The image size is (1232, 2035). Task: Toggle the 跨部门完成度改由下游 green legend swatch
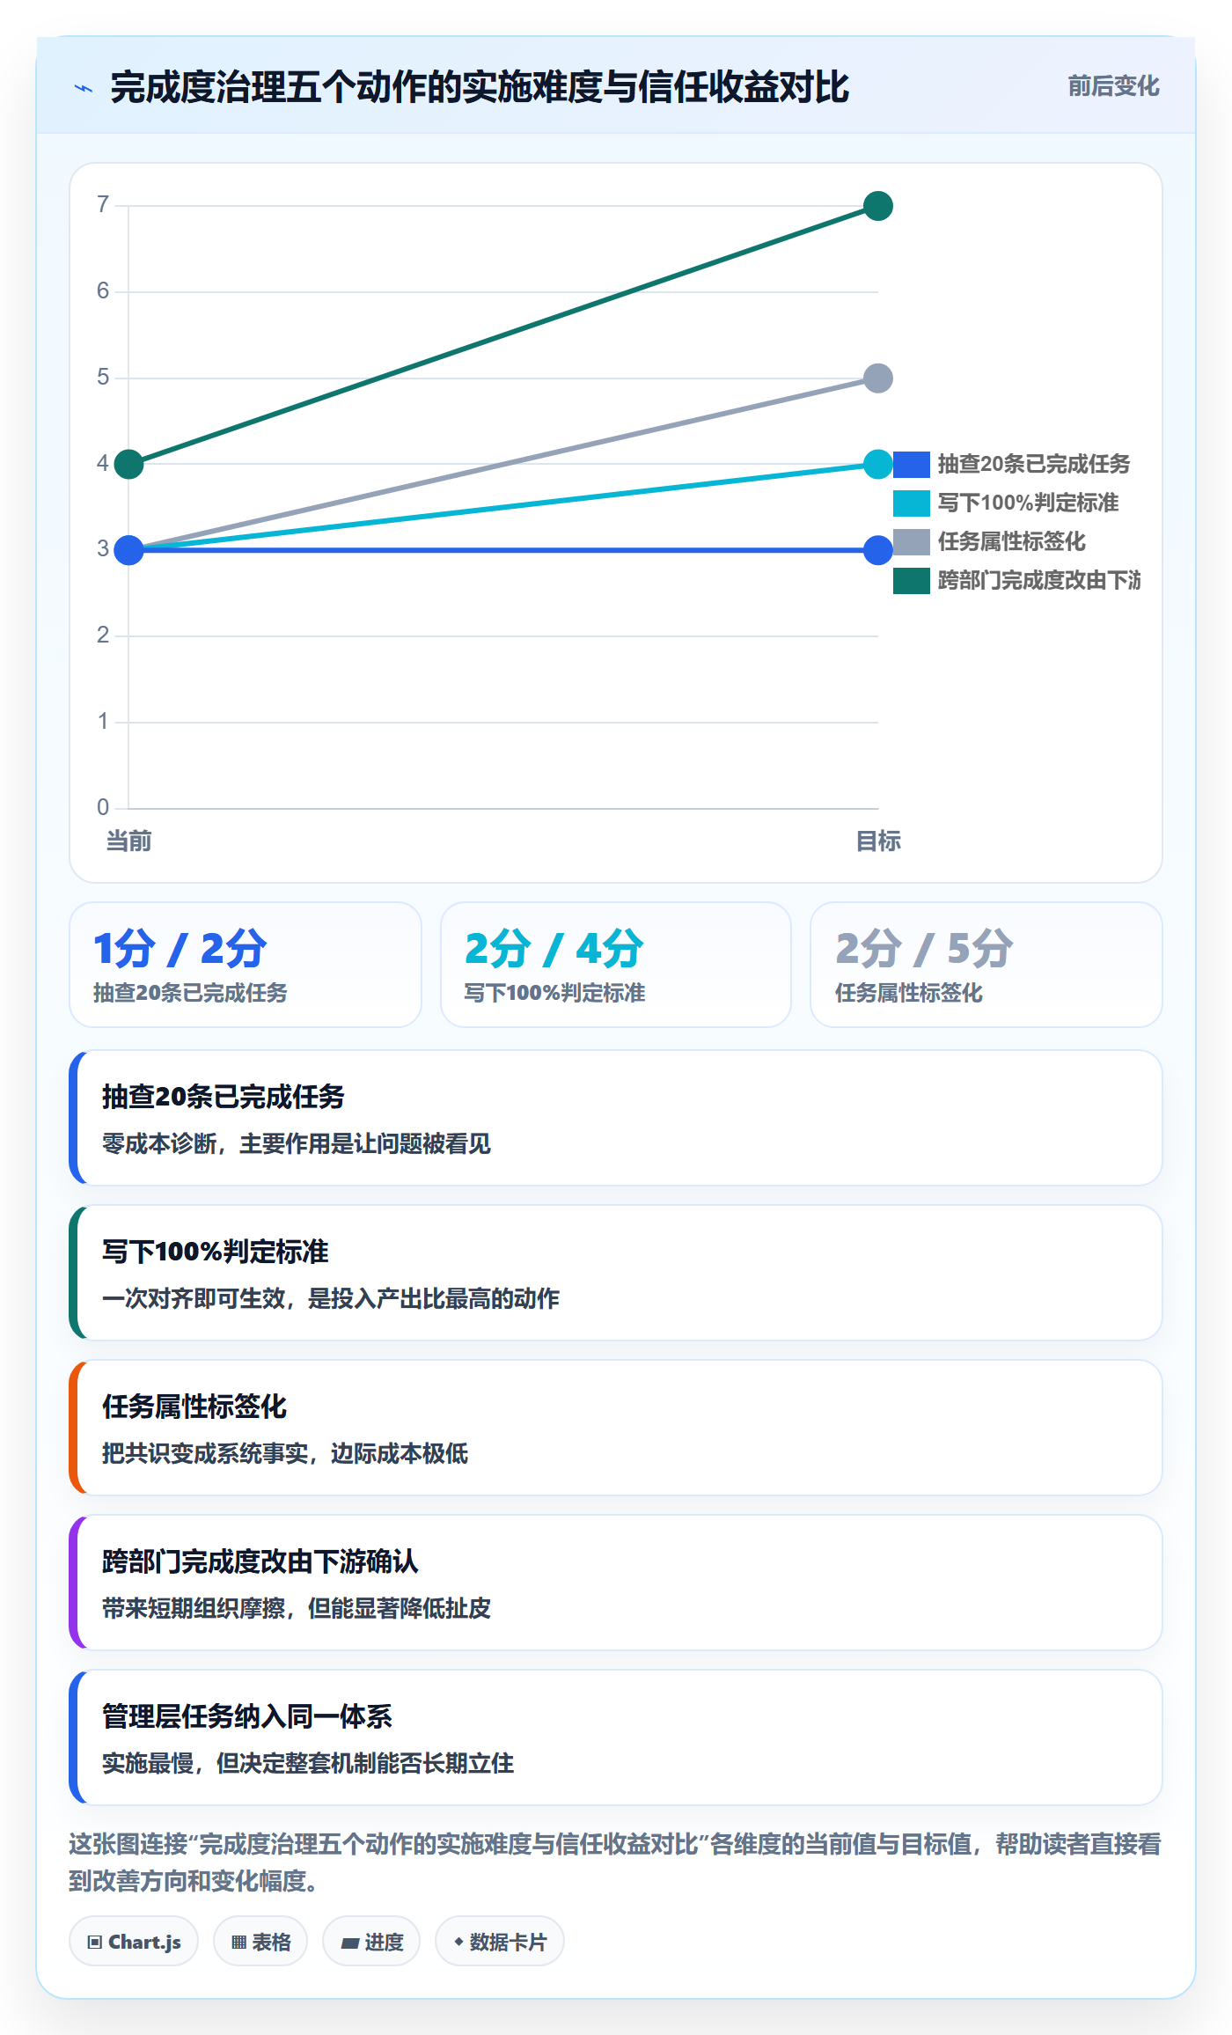912,580
